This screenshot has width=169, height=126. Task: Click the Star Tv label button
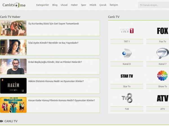point(127,87)
